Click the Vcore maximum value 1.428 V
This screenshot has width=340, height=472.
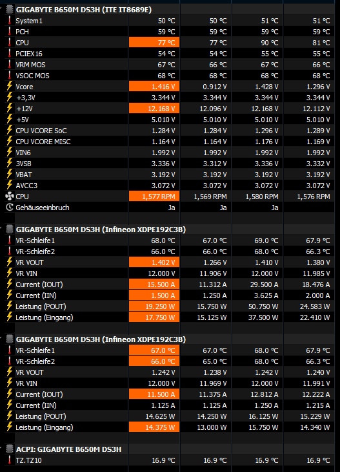(266, 87)
